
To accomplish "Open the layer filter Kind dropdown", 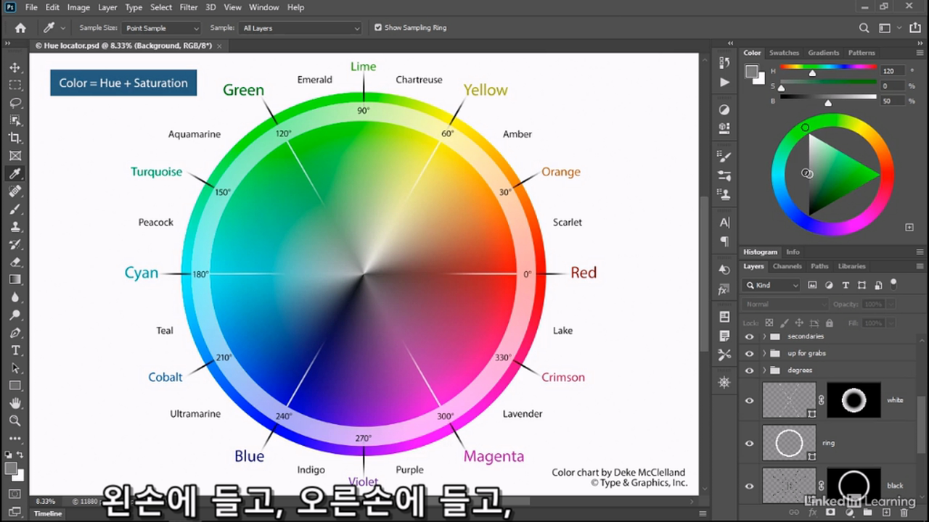I will click(x=772, y=286).
